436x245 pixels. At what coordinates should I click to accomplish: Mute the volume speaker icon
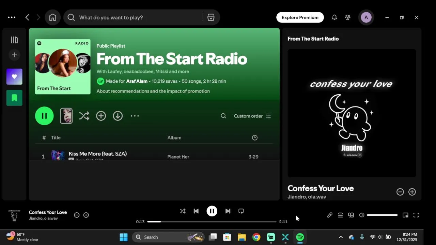[x=361, y=215]
